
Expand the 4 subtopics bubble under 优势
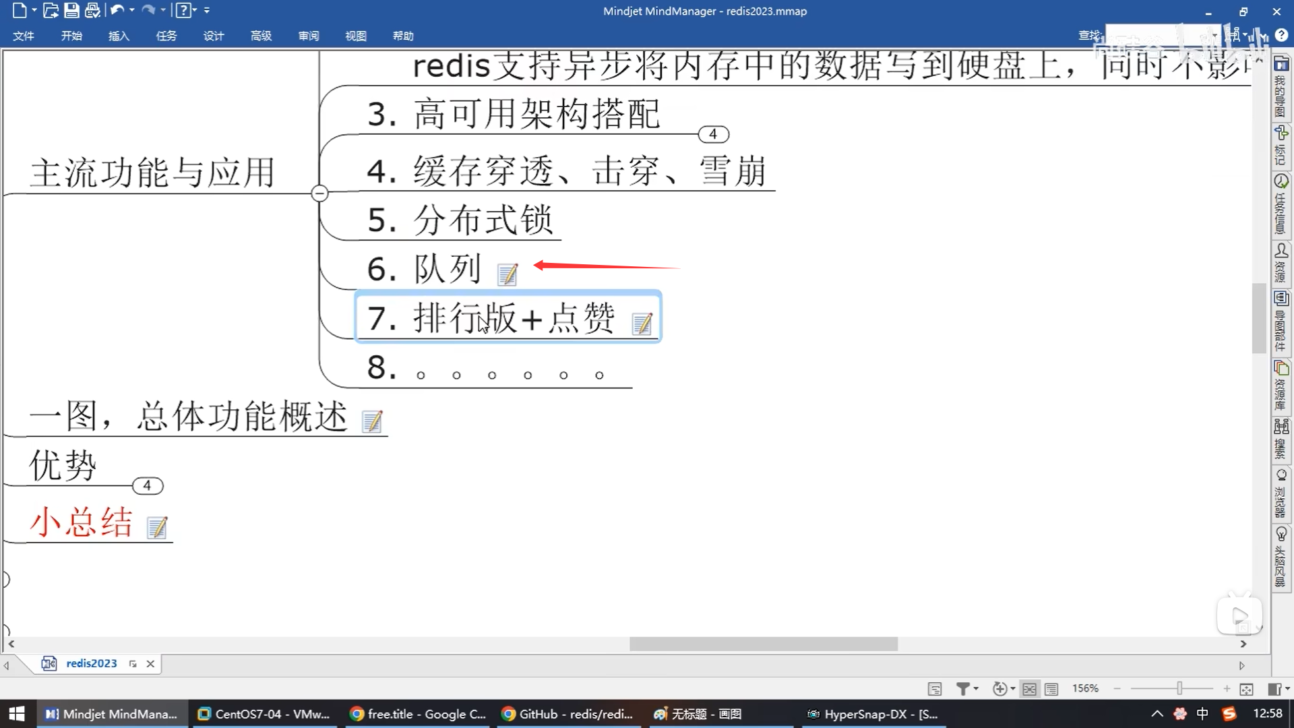click(x=147, y=485)
